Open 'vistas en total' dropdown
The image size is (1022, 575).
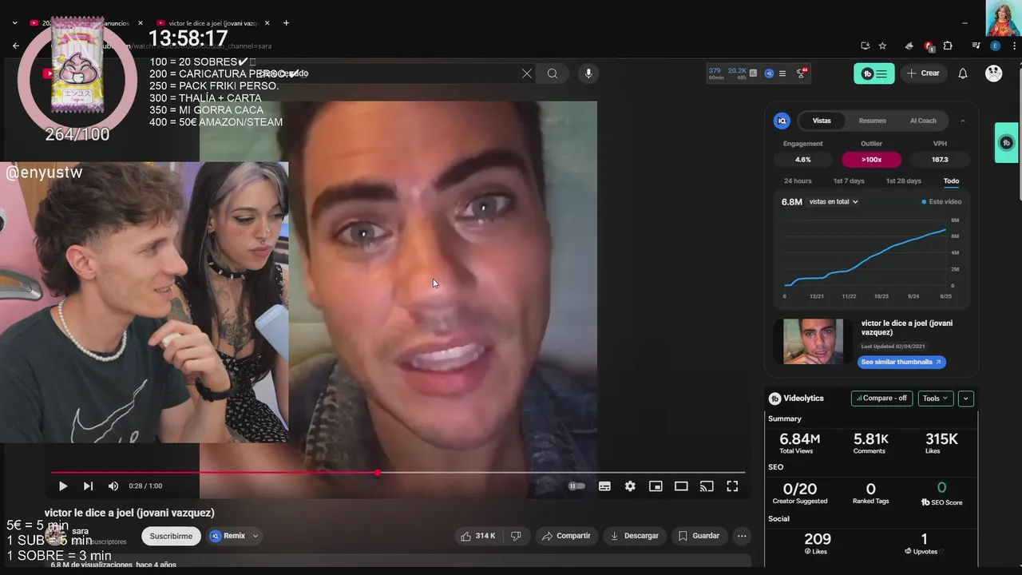click(834, 202)
